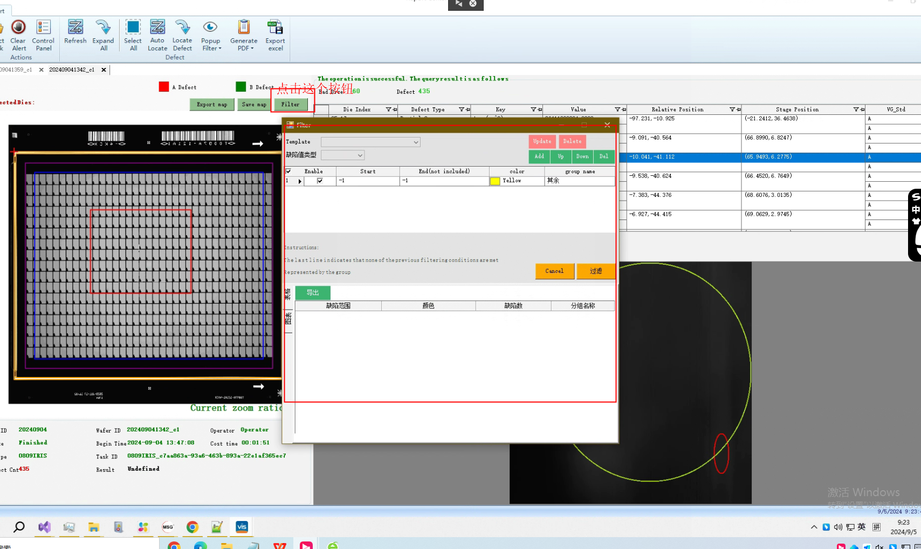Toggle the Enable checkbox in row 1
Viewport: 921px width, 549px height.
point(320,181)
